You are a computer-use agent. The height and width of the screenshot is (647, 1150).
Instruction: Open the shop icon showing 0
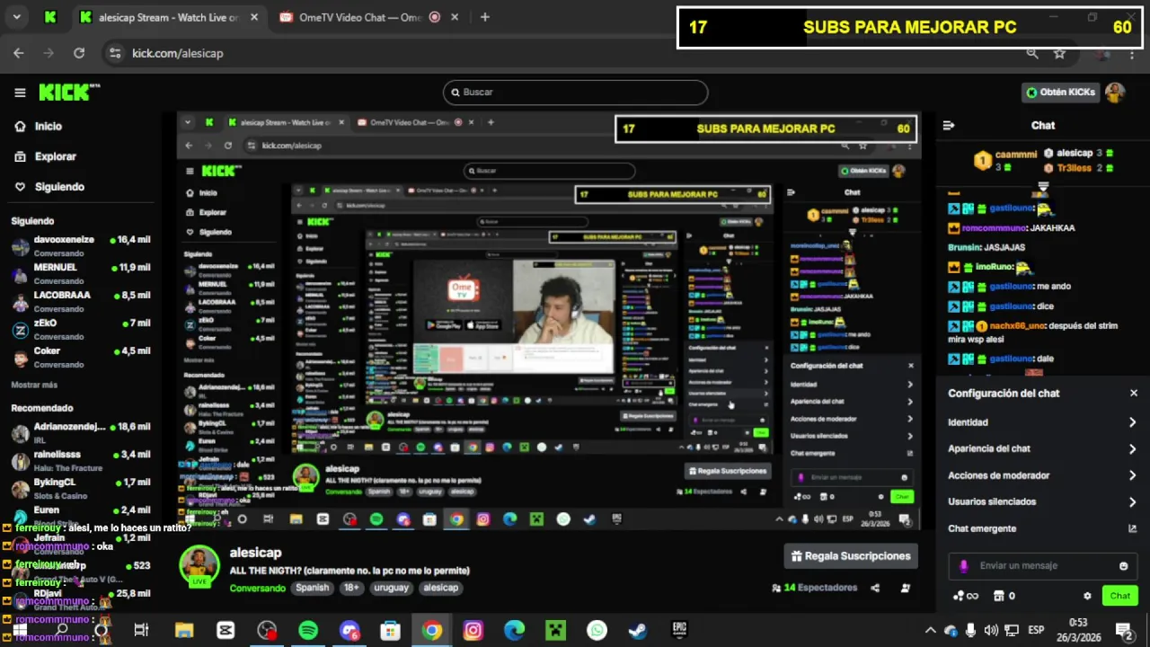click(x=1004, y=596)
